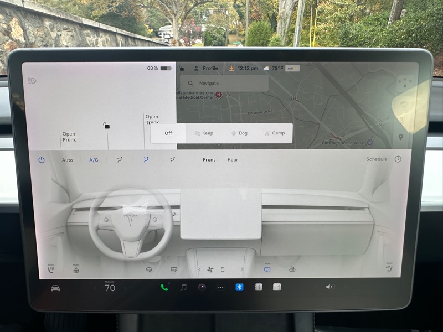Viewport: 443px width, 332px height.
Task: Open the climate Schedule
Action: click(x=377, y=159)
